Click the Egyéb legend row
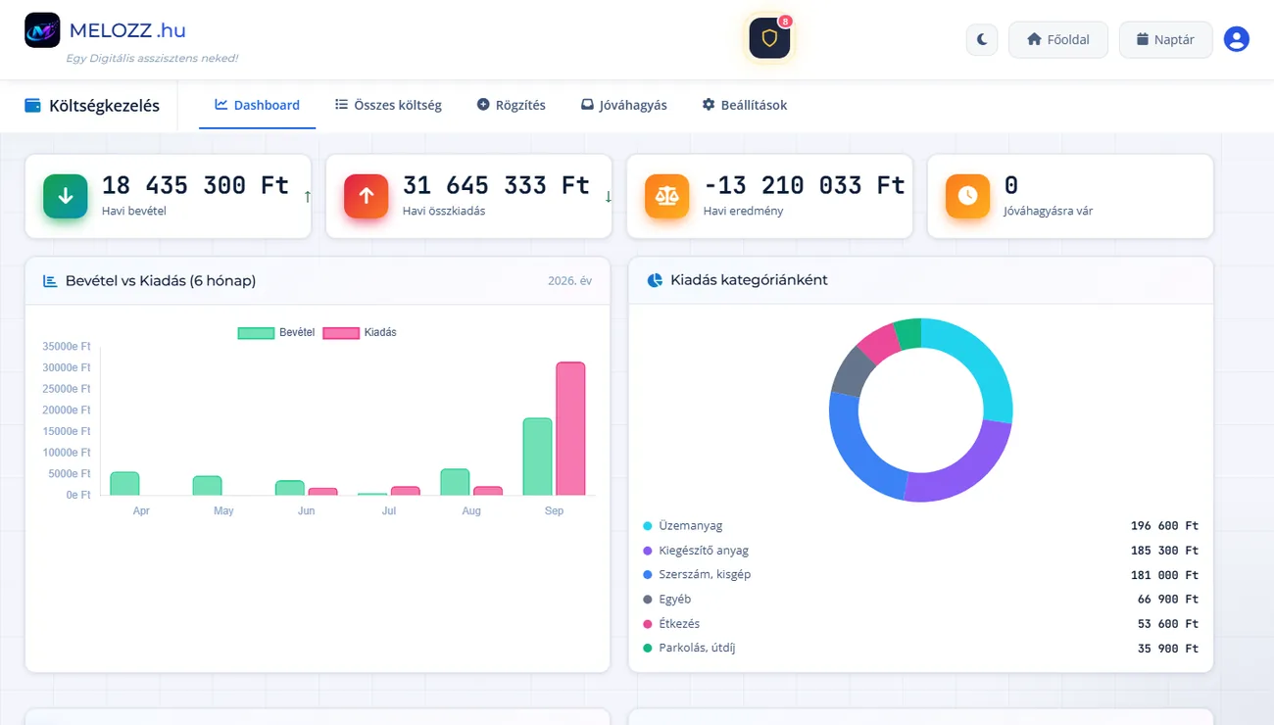The width and height of the screenshot is (1274, 725). point(920,600)
